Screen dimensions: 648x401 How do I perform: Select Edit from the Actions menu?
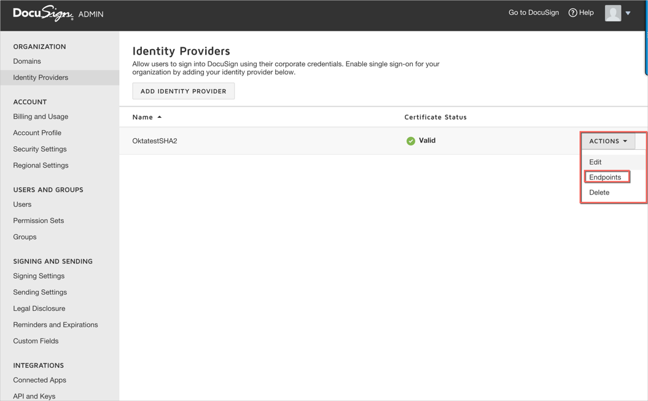point(595,162)
